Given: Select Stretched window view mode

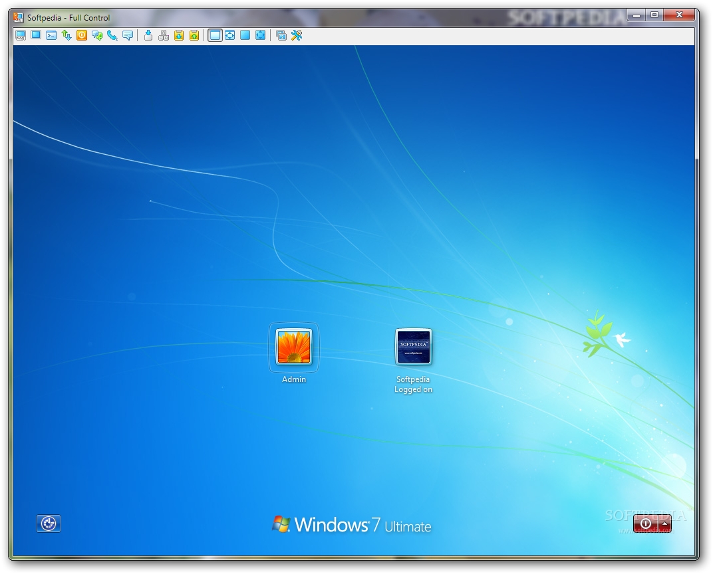Looking at the screenshot, I should click(x=230, y=35).
